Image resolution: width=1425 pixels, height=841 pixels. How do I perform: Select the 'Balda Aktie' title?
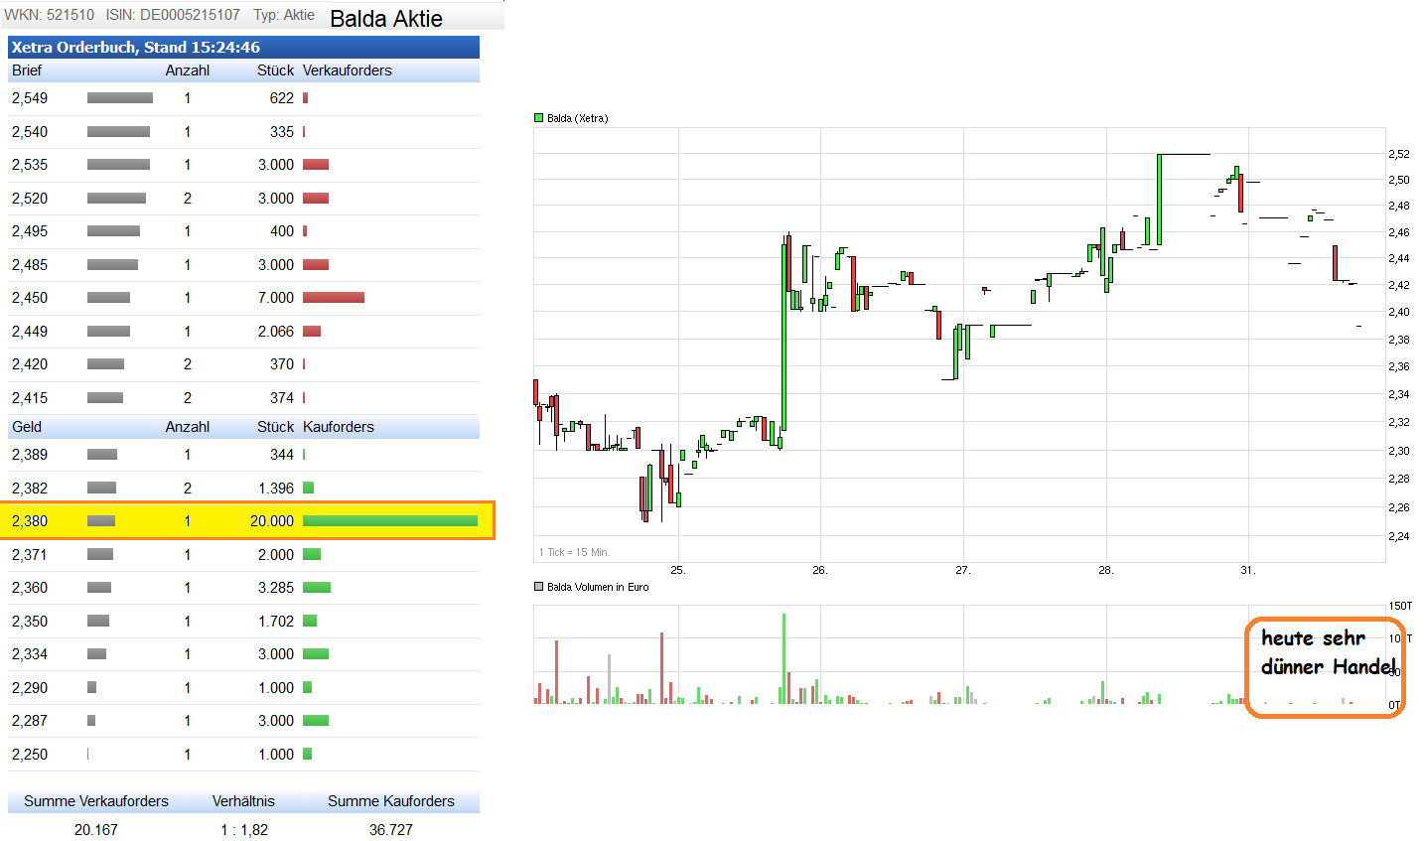pyautogui.click(x=386, y=19)
